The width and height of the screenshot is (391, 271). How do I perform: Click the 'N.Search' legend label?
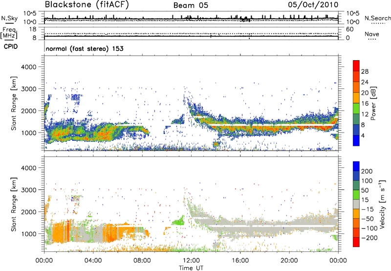click(x=378, y=18)
